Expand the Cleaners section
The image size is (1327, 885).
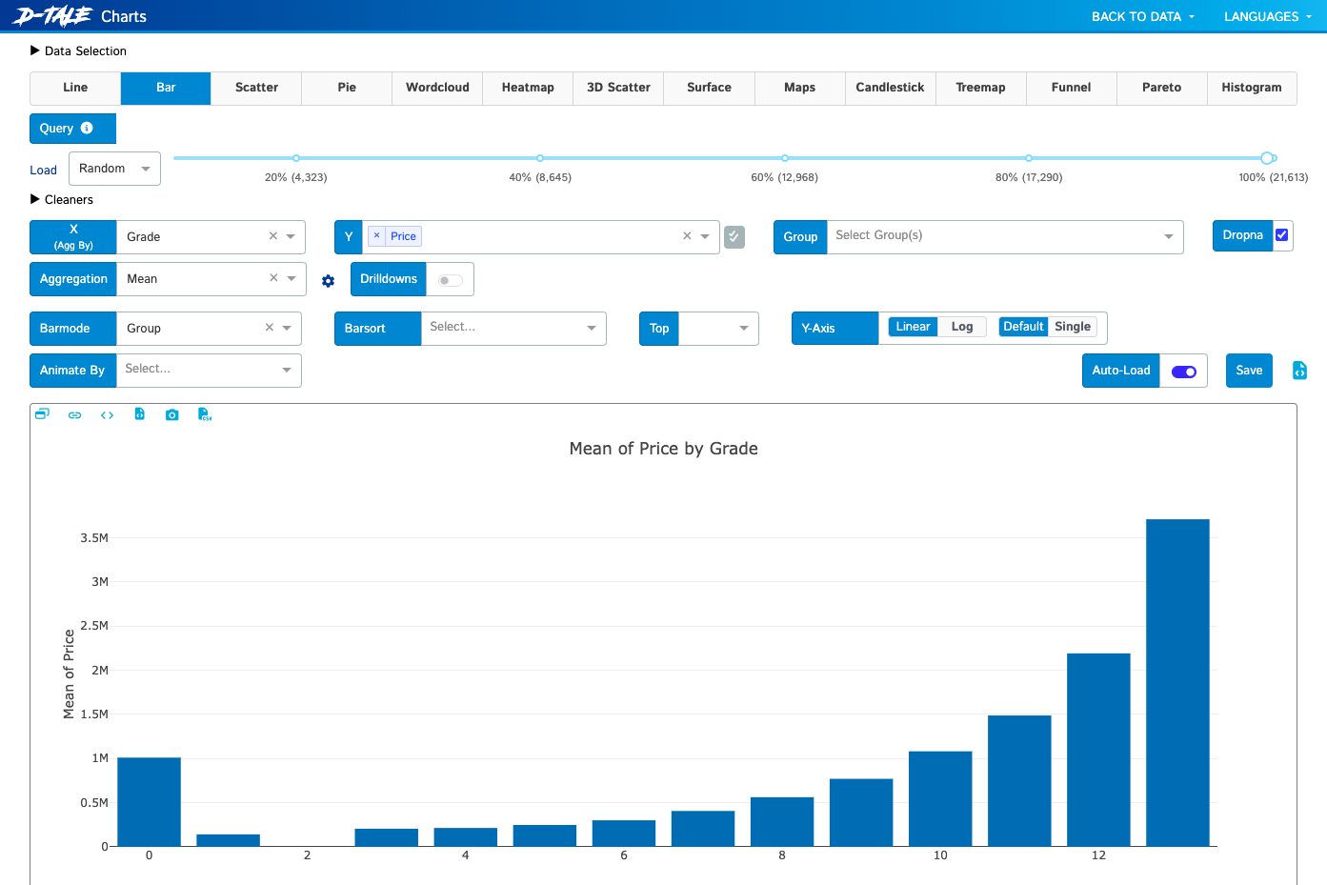point(62,200)
